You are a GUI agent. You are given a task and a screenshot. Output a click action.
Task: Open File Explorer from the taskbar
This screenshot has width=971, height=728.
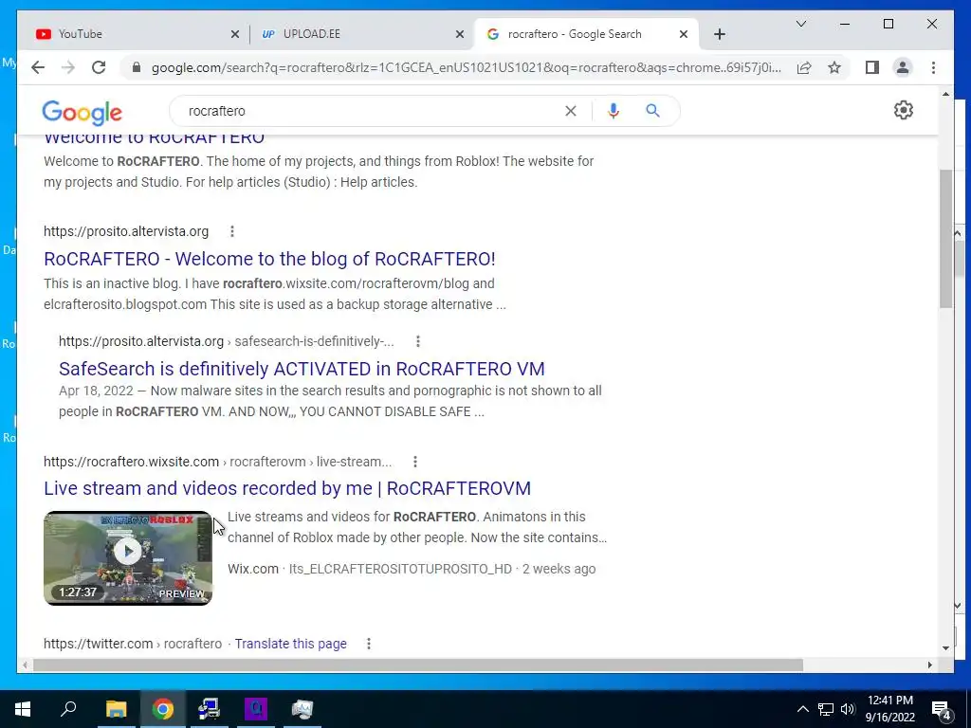(x=116, y=709)
